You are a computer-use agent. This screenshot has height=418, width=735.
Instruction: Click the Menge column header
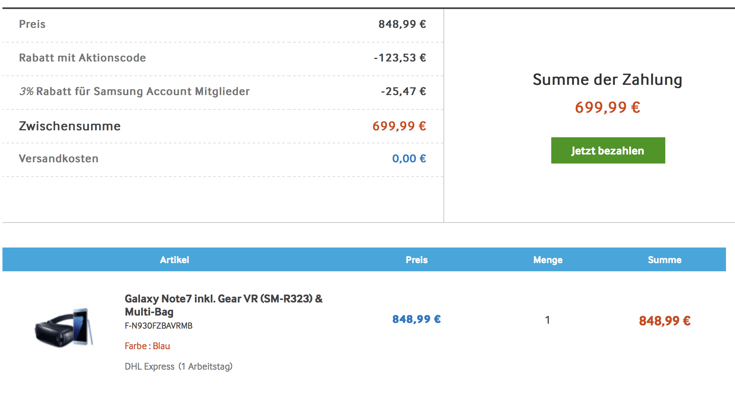pyautogui.click(x=548, y=260)
